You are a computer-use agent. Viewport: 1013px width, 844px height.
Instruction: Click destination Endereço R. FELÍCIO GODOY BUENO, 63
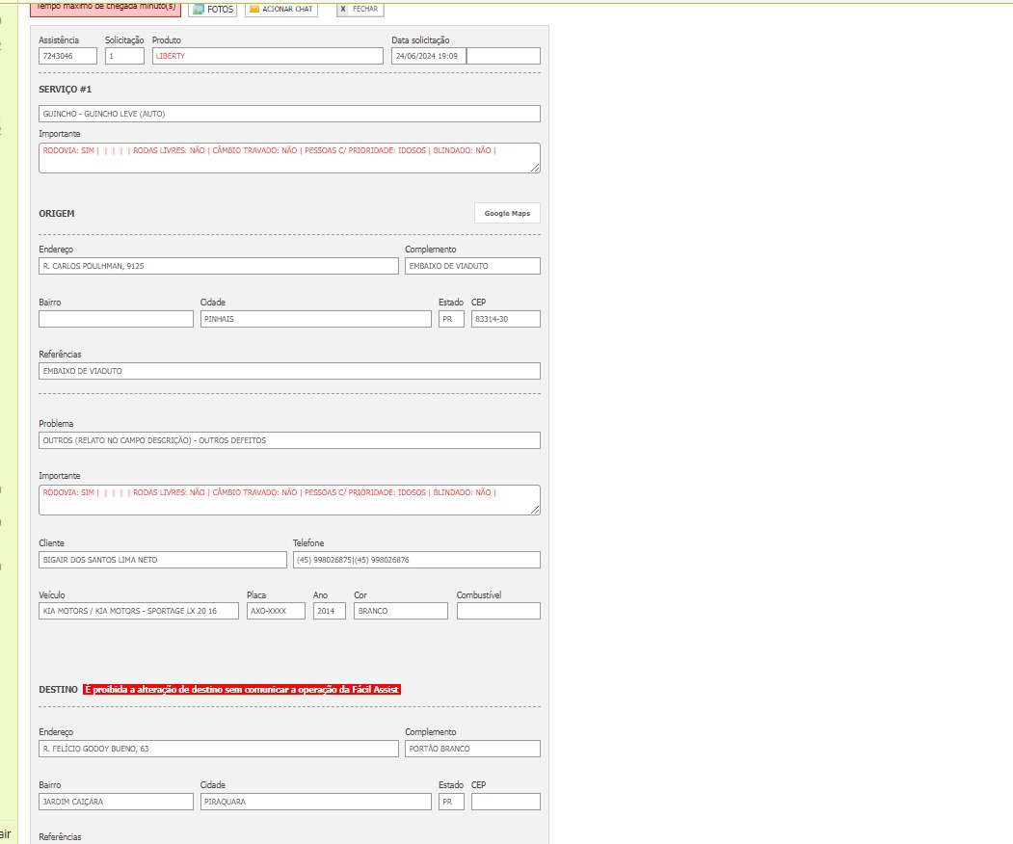pyautogui.click(x=219, y=749)
